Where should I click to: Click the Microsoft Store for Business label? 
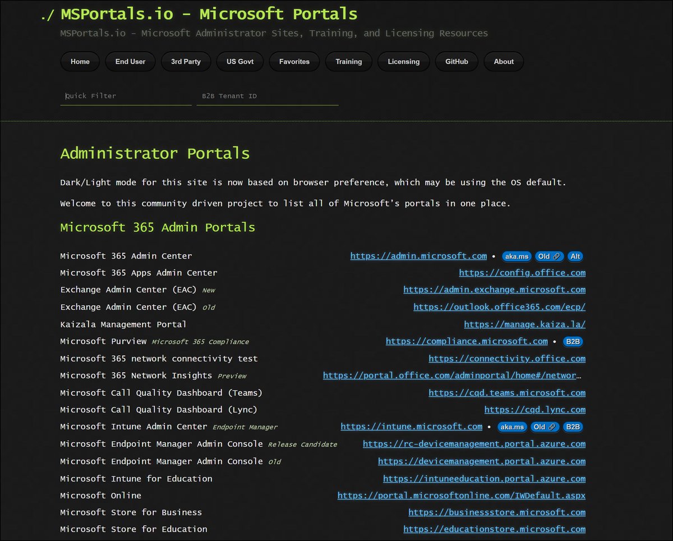click(131, 512)
